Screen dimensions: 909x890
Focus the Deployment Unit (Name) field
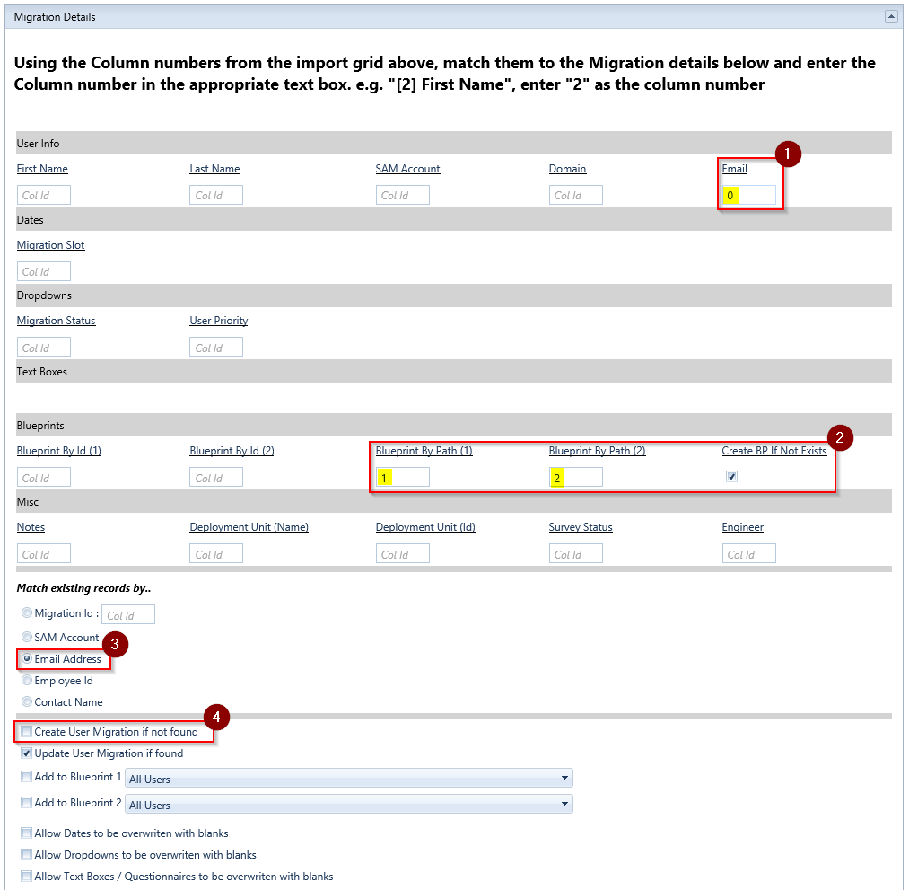tap(216, 554)
